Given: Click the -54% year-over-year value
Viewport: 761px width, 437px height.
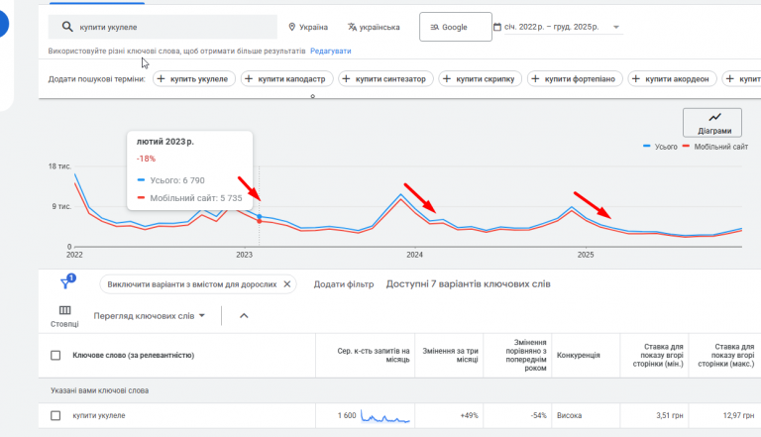Looking at the screenshot, I should click(x=538, y=415).
